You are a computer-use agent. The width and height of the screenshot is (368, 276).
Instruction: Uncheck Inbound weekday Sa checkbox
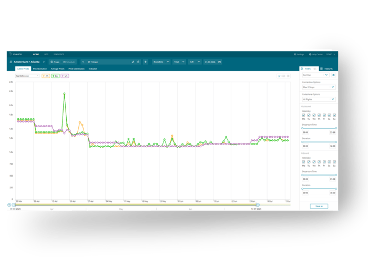[329, 162]
